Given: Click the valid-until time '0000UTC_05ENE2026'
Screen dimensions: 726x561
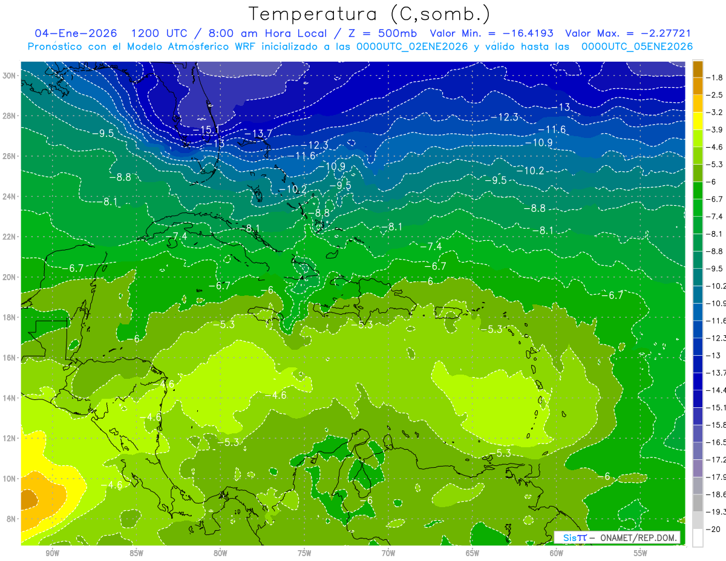Looking at the screenshot, I should (x=636, y=47).
